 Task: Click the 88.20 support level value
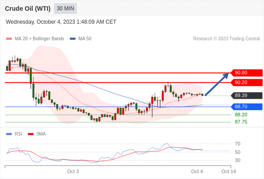click(241, 115)
